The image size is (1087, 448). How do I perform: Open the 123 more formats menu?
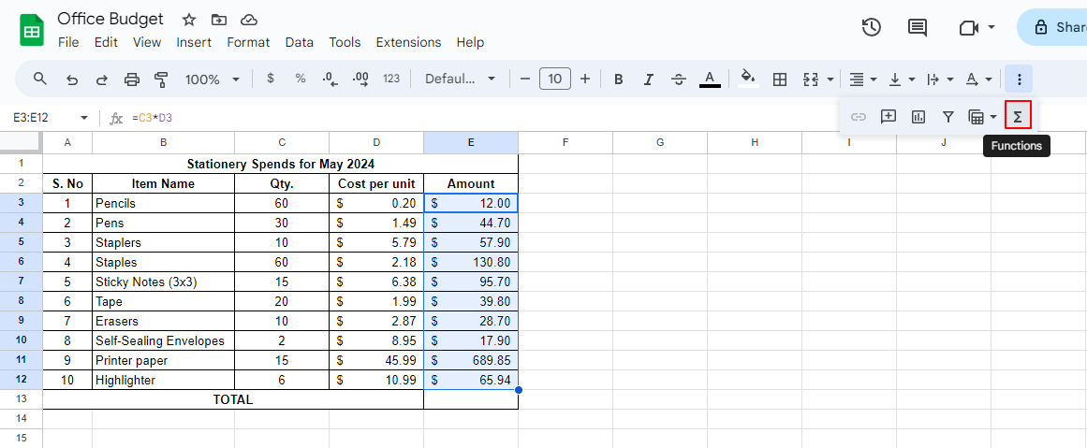click(391, 79)
